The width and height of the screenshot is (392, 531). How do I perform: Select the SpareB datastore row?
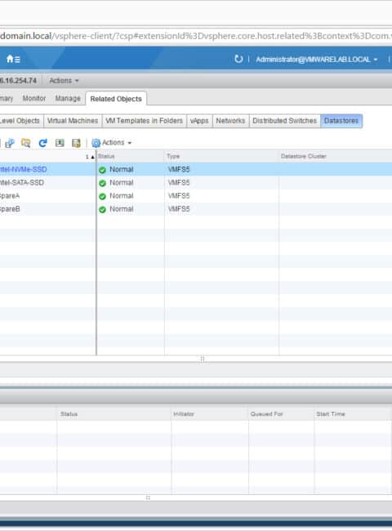tap(196, 209)
